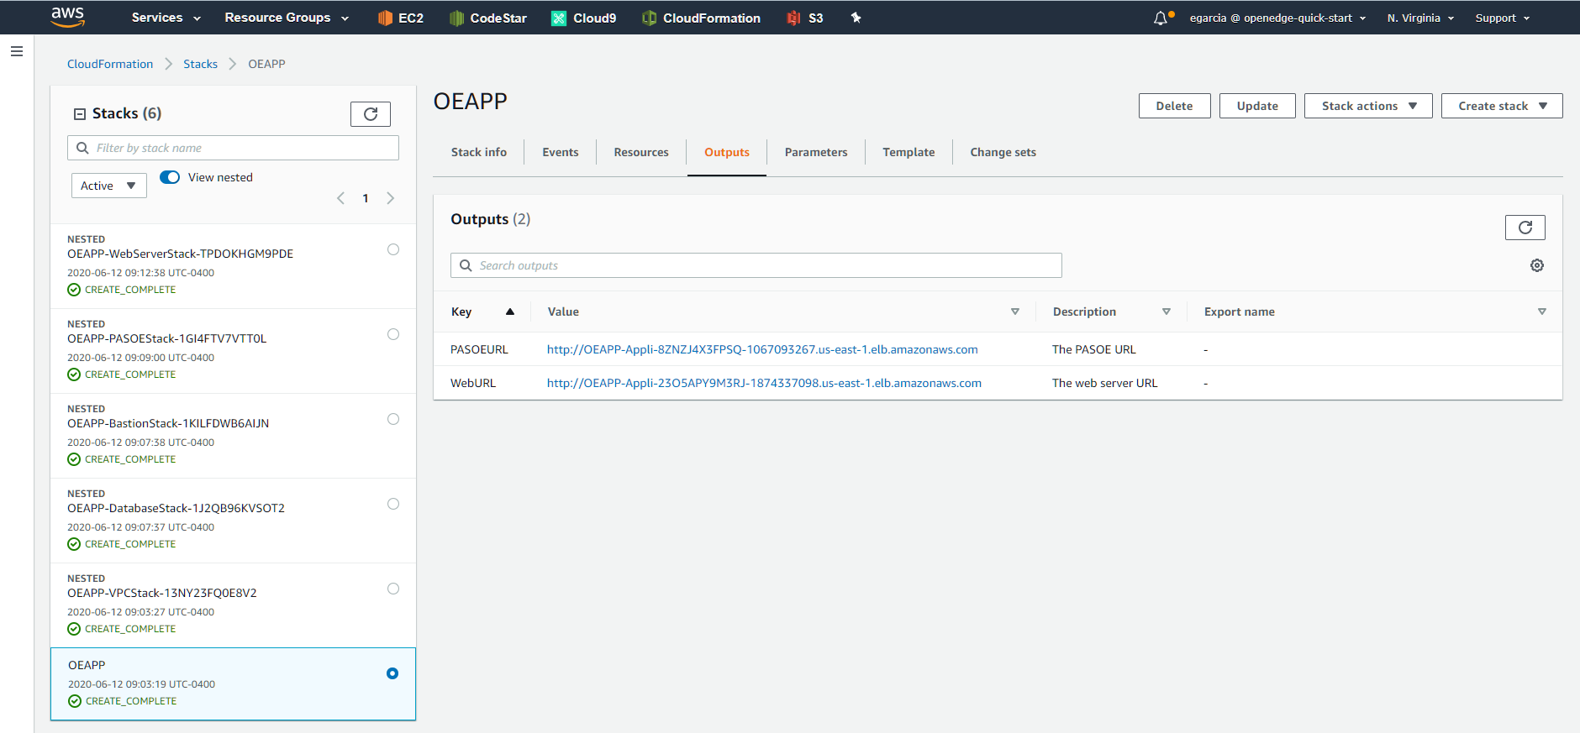Click the pin shortcuts icon

point(856,18)
